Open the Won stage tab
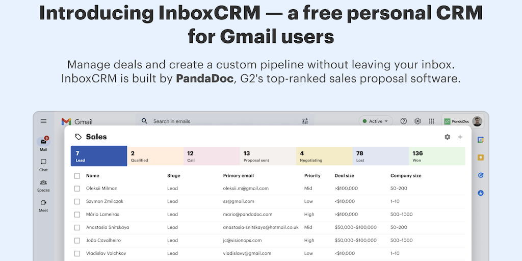Image resolution: width=522 pixels, height=261 pixels. click(436, 156)
